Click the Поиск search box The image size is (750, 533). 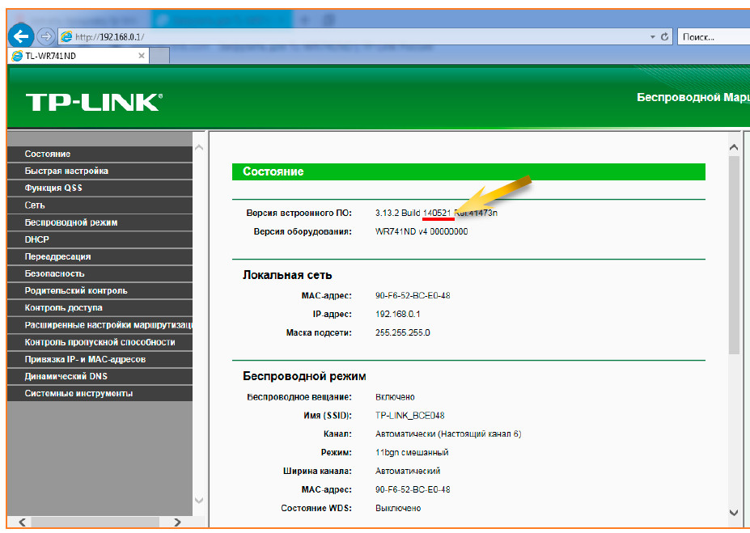pyautogui.click(x=712, y=37)
